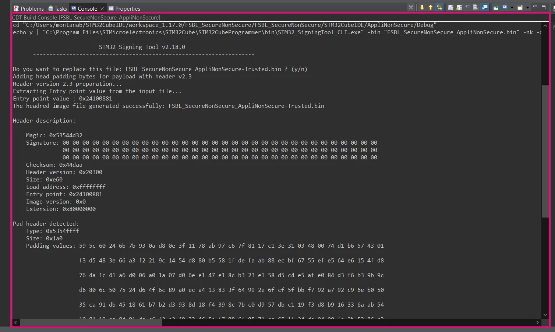The height and width of the screenshot is (332, 555).
Task: Click the 'Padding values:' label
Action: (51, 246)
